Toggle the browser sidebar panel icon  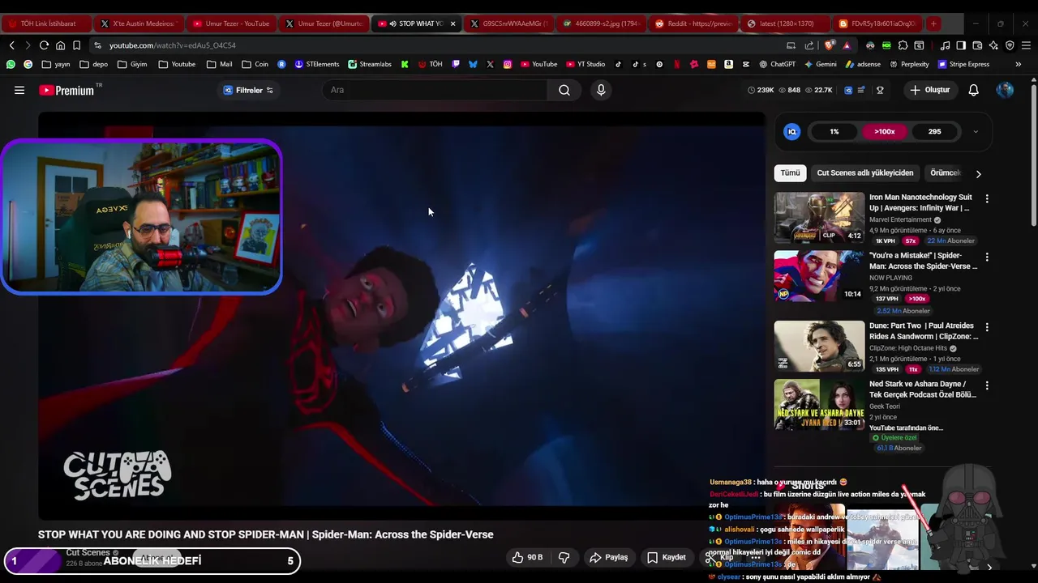point(961,45)
